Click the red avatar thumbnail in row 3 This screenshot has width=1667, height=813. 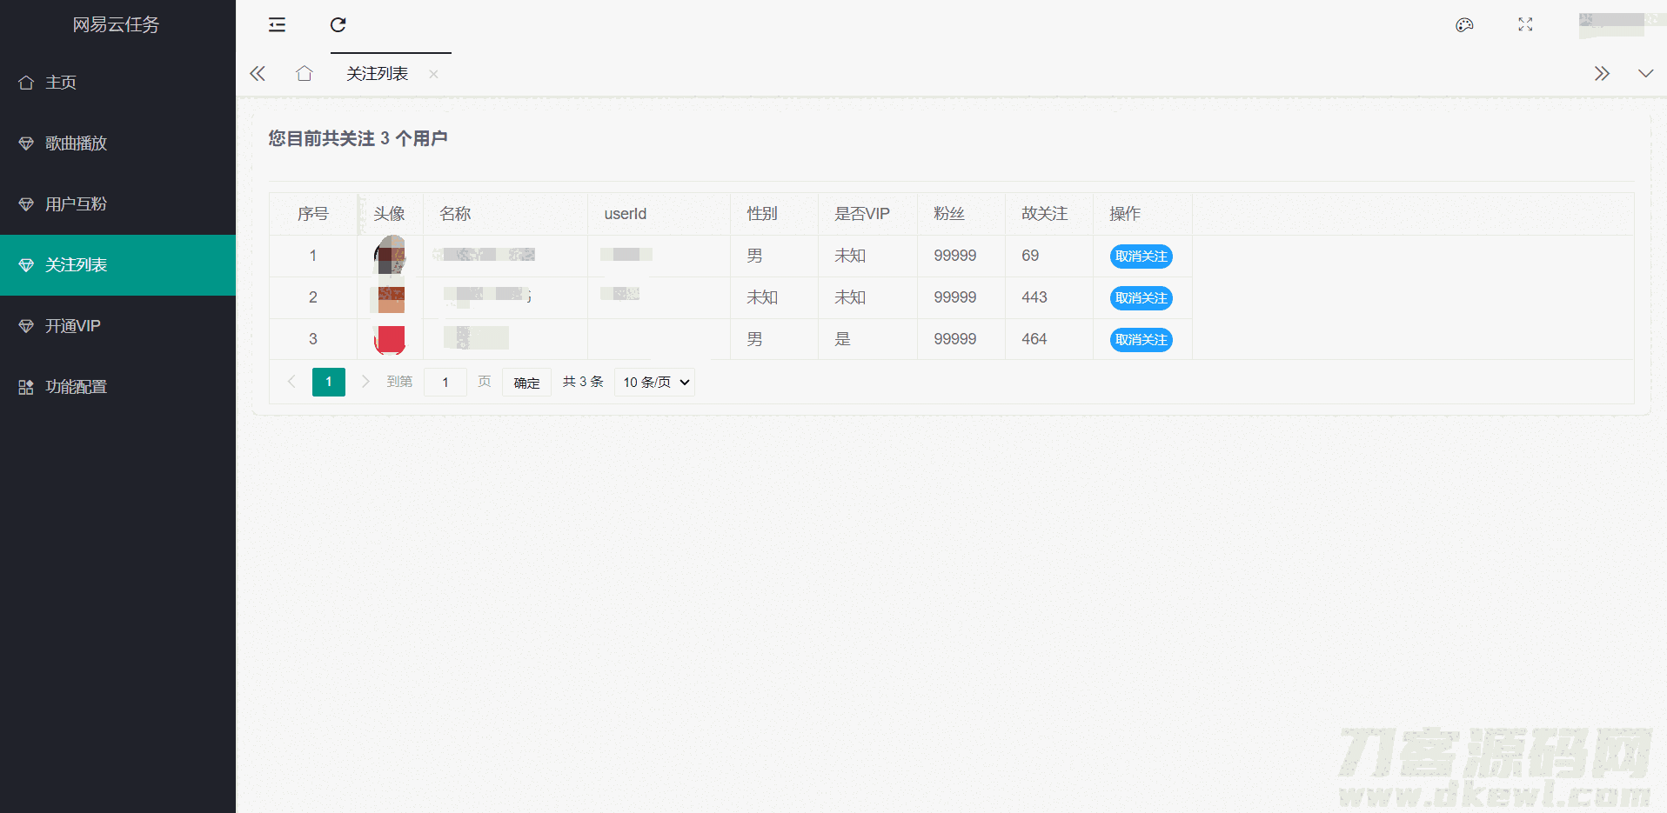(390, 339)
